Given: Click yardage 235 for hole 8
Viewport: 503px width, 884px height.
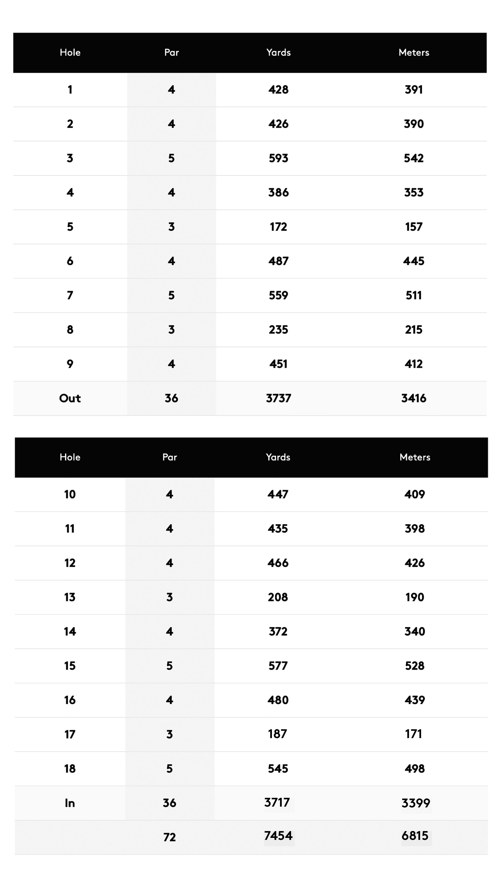Looking at the screenshot, I should click(x=278, y=330).
